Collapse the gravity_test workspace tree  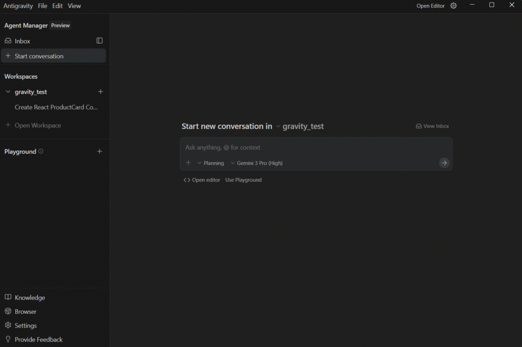pyautogui.click(x=8, y=92)
